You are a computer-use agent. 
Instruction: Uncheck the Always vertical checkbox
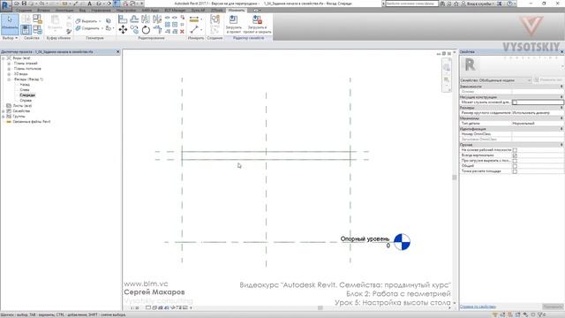tap(515, 155)
